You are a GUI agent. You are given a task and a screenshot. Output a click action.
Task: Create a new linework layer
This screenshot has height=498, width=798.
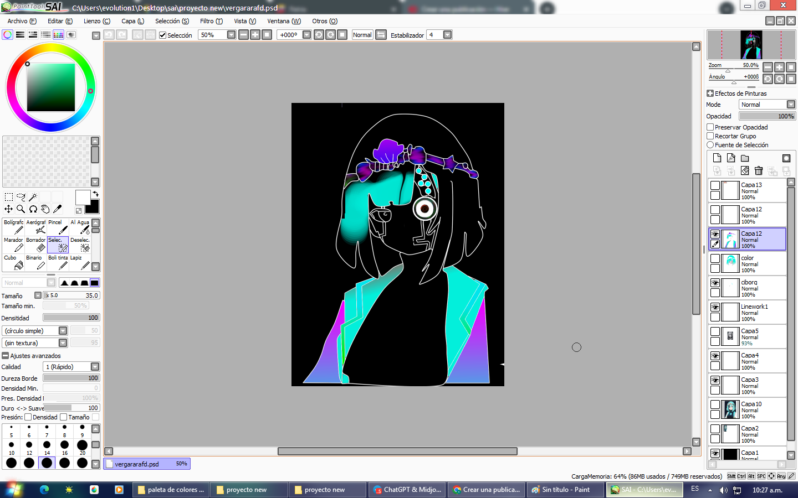pos(731,158)
